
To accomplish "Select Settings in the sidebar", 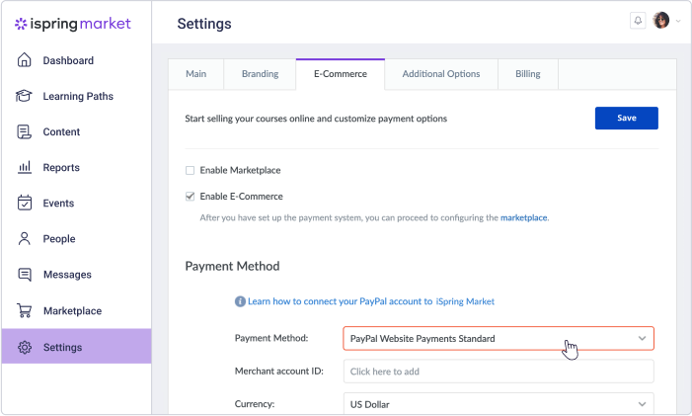I will coord(77,347).
